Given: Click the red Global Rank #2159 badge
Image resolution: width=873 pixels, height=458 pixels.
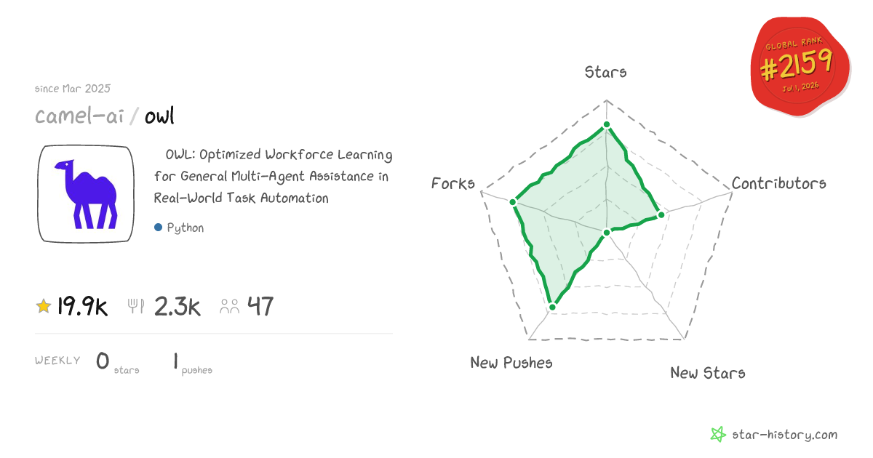Looking at the screenshot, I should pos(801,67).
